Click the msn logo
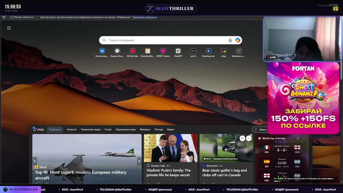The width and height of the screenshot is (343, 193). 38,129
